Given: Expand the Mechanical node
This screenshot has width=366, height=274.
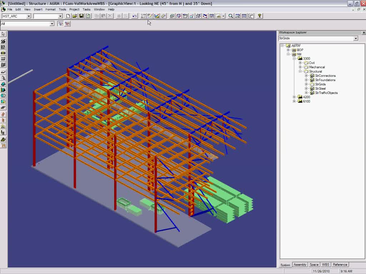Looking at the screenshot, I should tap(300, 67).
